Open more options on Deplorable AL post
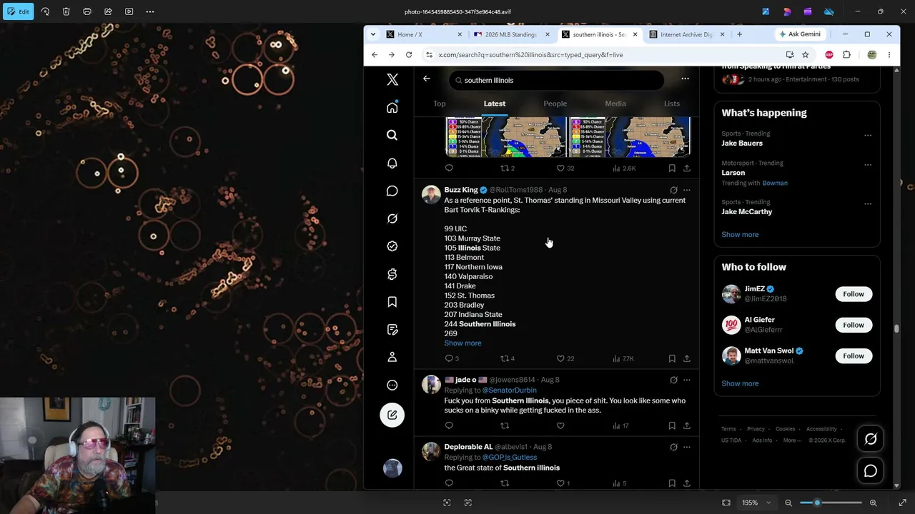This screenshot has width=915, height=514. coord(687,447)
